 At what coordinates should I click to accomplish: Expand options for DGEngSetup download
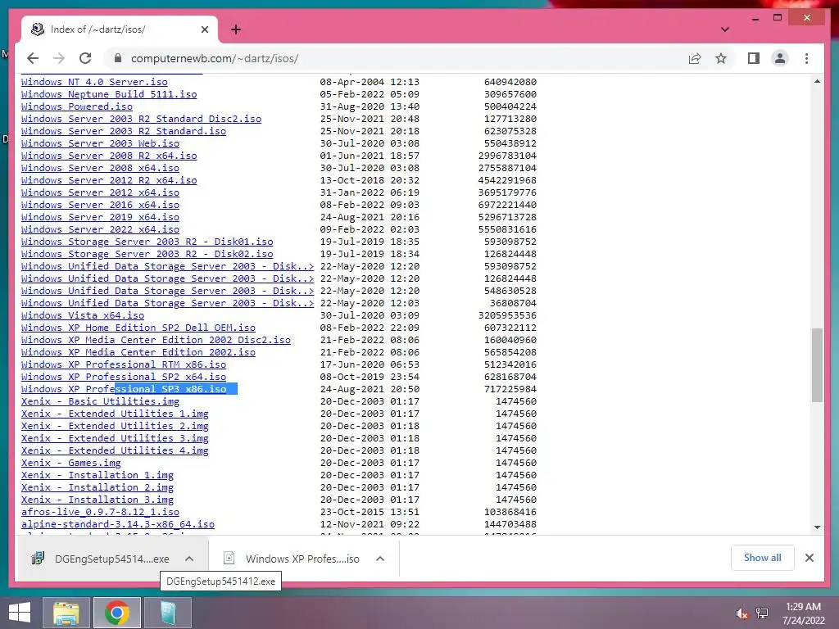click(x=189, y=559)
